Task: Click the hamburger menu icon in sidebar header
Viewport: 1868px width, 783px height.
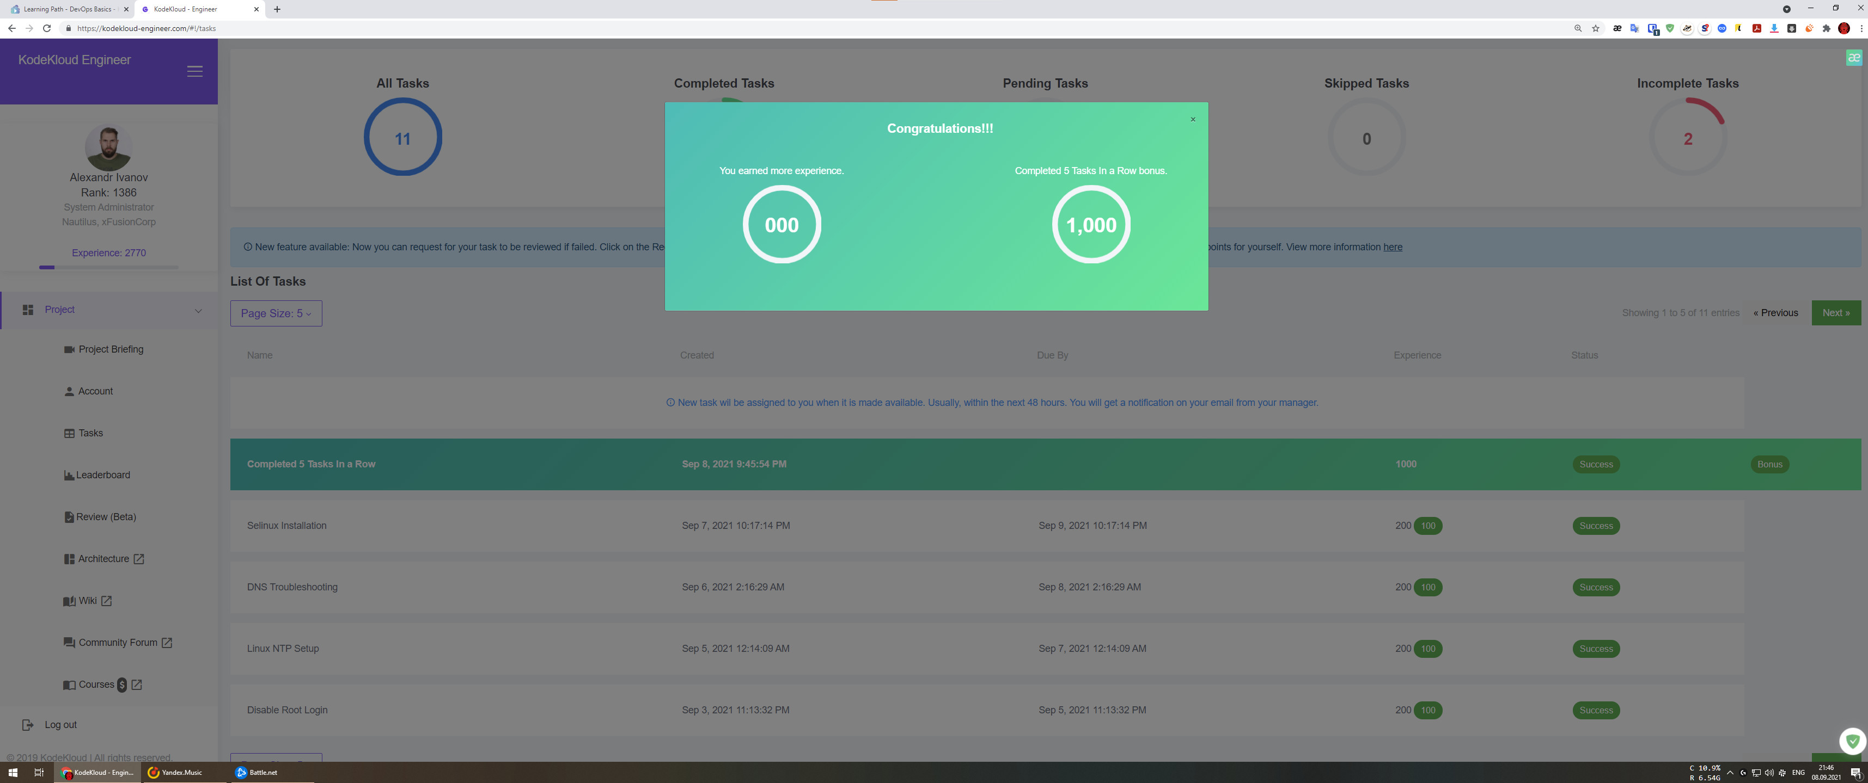Action: (x=194, y=71)
